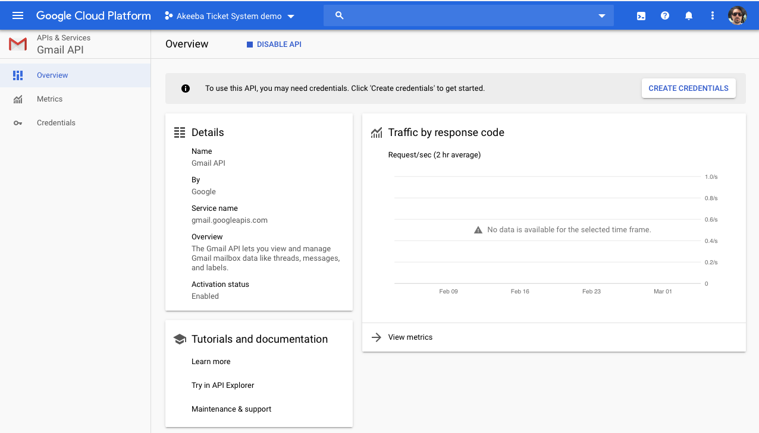Click the Activation status Enabled value
This screenshot has height=433, width=759.
205,296
